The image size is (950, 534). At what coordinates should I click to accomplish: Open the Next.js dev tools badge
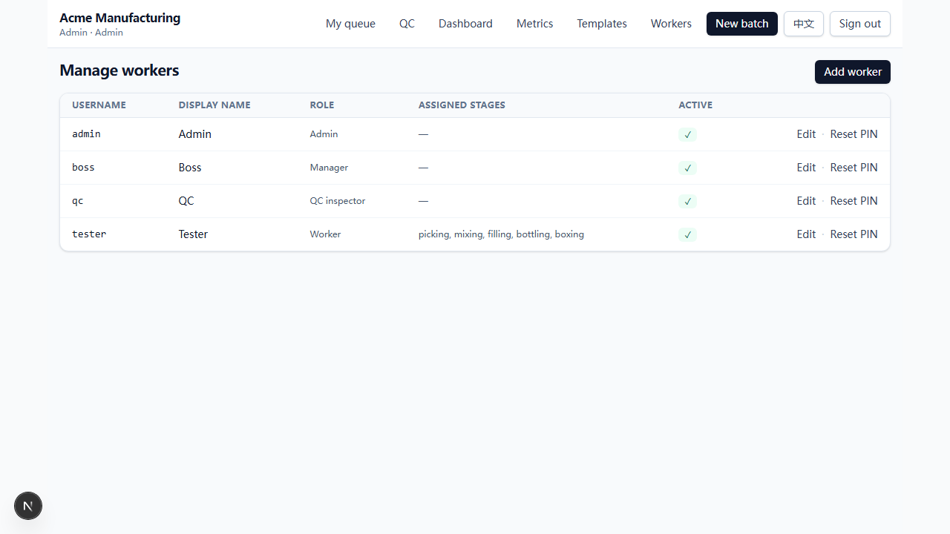pos(28,506)
